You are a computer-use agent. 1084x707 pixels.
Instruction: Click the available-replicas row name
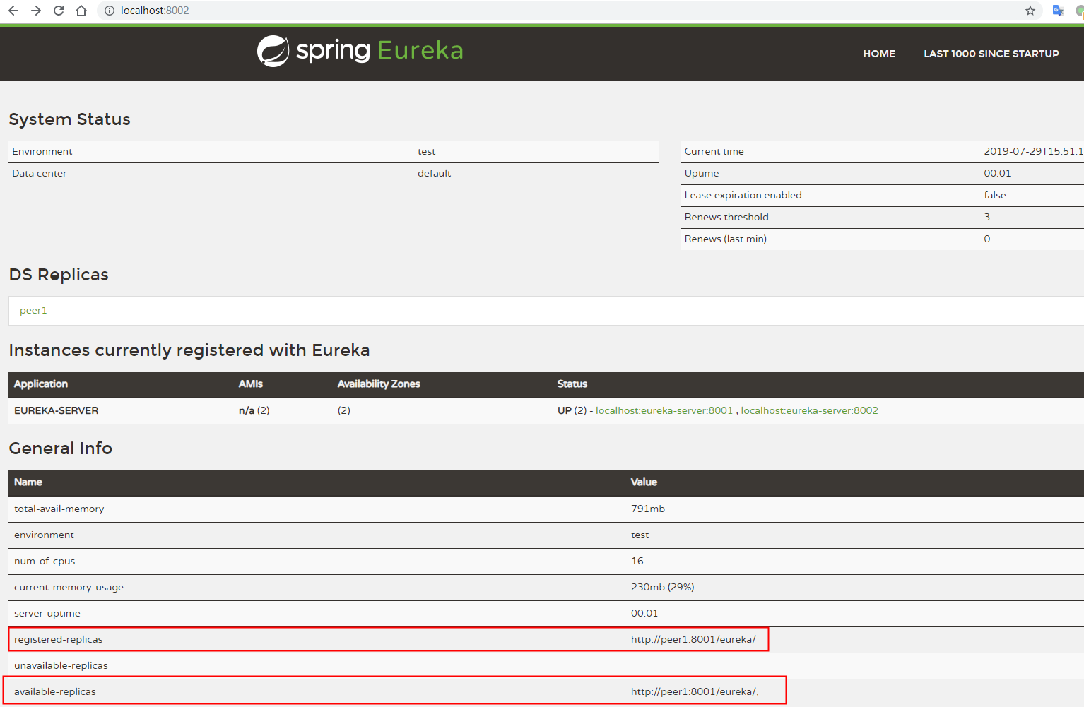tap(55, 691)
